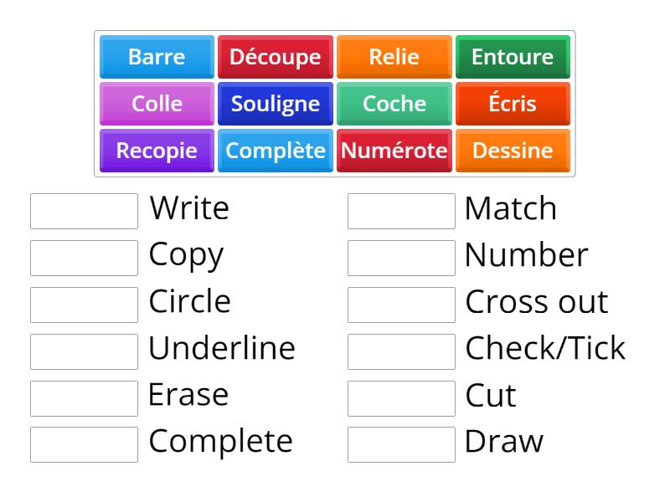Choose the Coche tile
This screenshot has width=670, height=502.
[394, 104]
